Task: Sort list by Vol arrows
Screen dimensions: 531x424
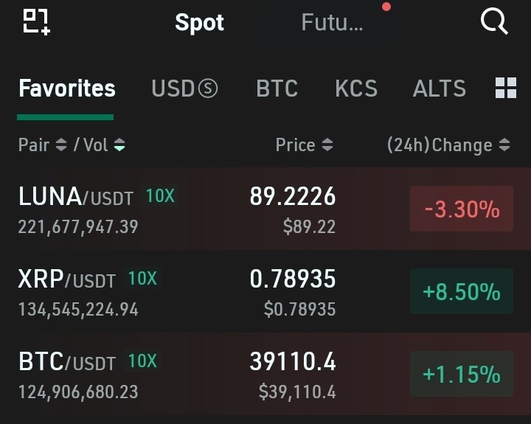Action: [119, 145]
